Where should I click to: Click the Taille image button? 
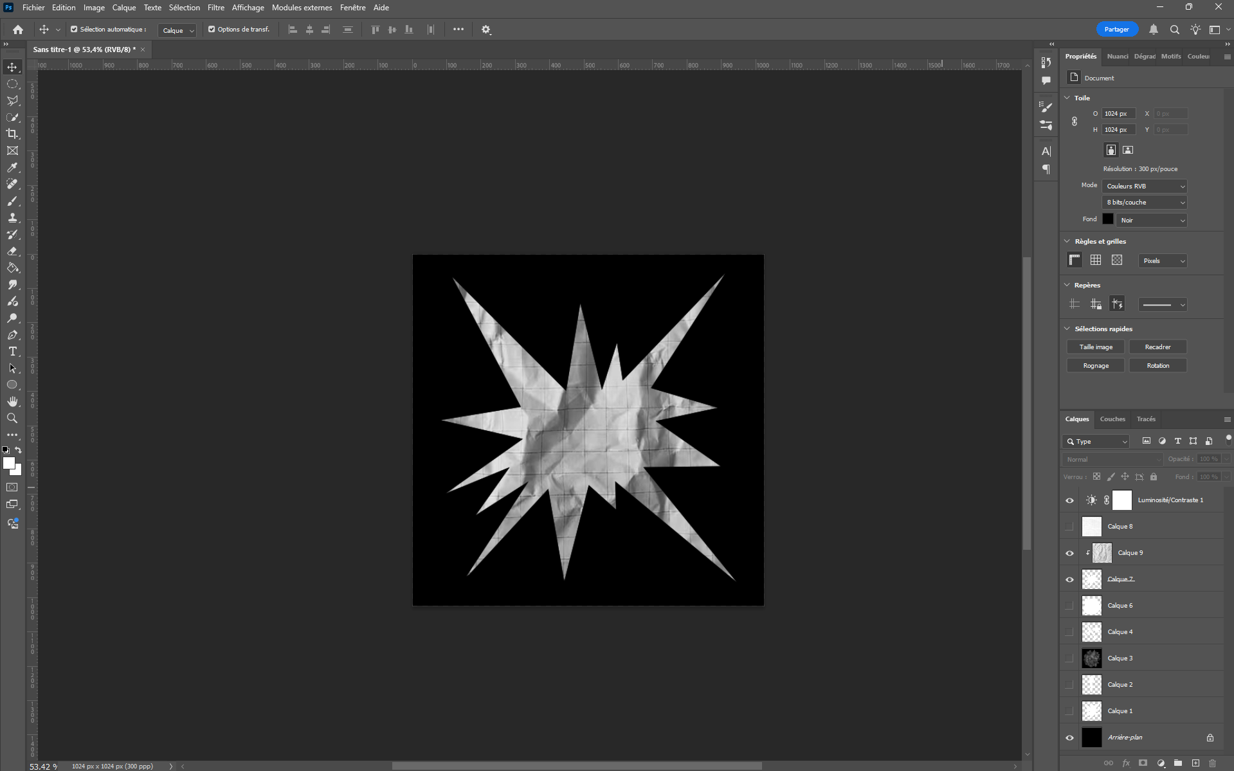[x=1096, y=347]
